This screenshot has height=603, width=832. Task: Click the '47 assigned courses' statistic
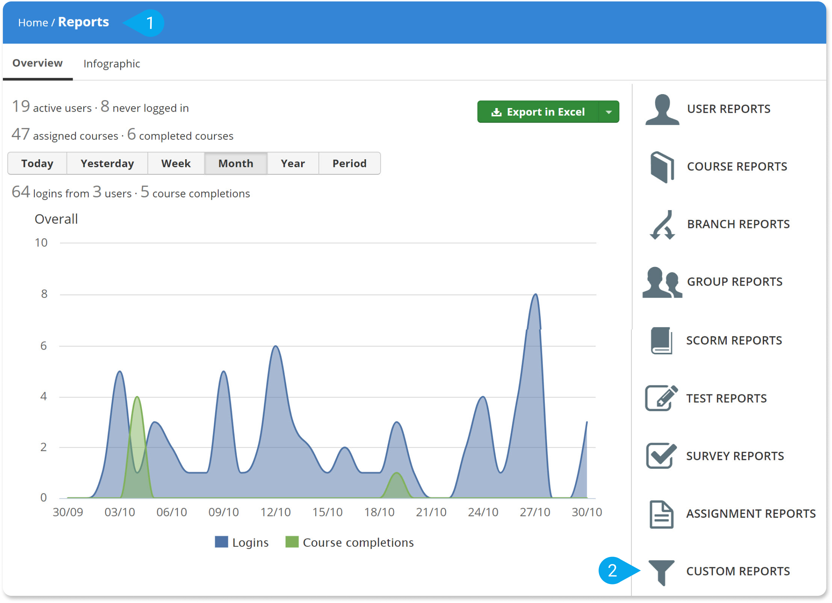(x=65, y=135)
